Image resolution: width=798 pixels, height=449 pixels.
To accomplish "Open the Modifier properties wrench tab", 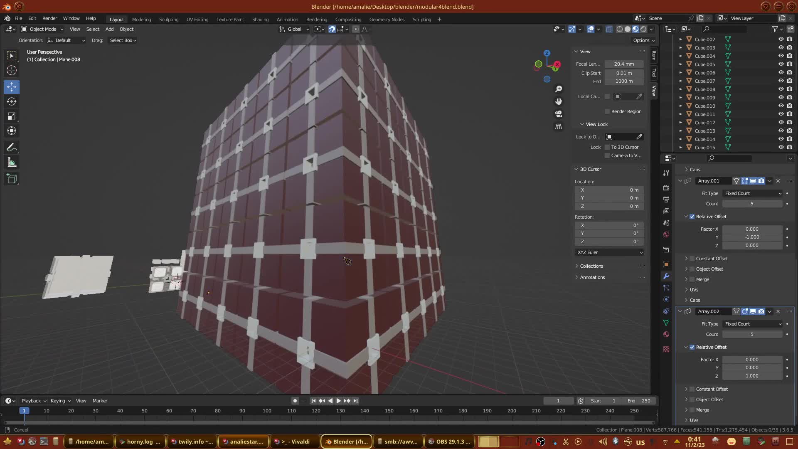I will click(x=666, y=276).
